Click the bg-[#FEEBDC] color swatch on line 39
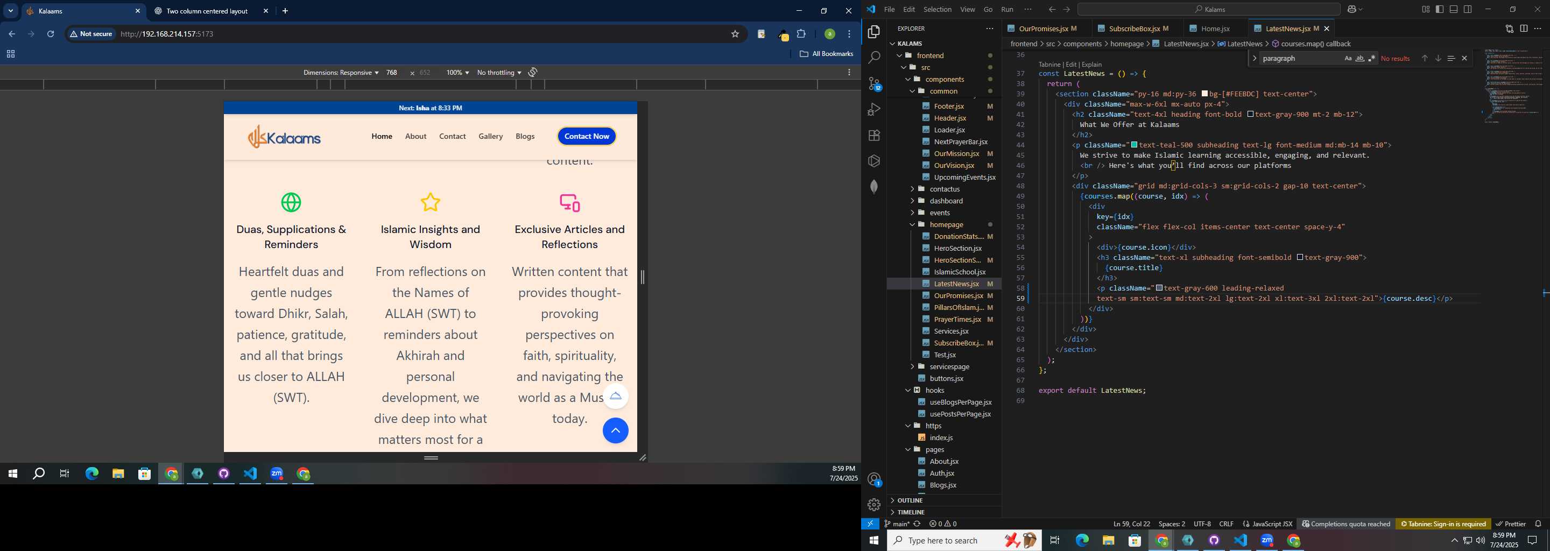1550x551 pixels. (1204, 94)
